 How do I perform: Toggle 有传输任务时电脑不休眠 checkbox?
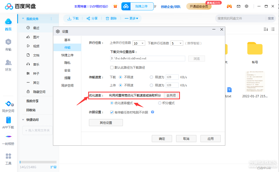[x=112, y=112]
